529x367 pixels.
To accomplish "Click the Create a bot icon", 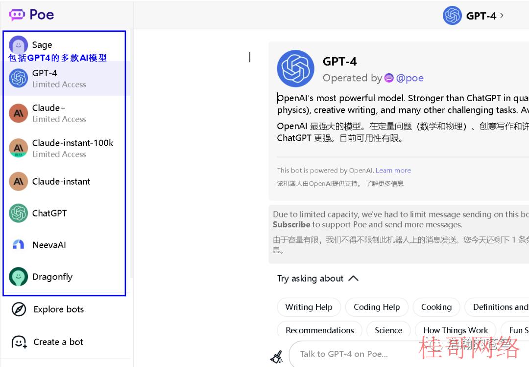I will (x=19, y=342).
